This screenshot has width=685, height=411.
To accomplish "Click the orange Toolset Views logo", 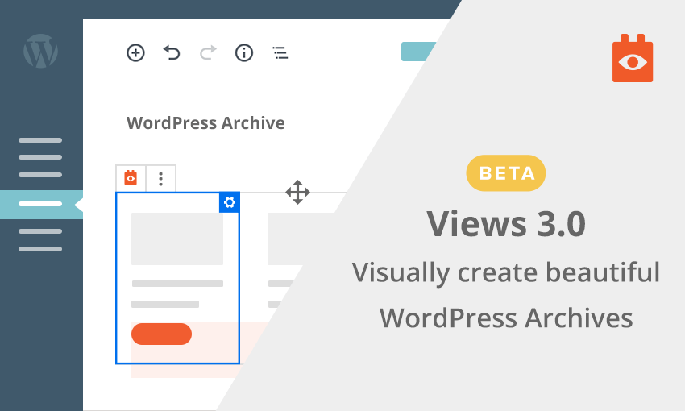I will pyautogui.click(x=633, y=58).
